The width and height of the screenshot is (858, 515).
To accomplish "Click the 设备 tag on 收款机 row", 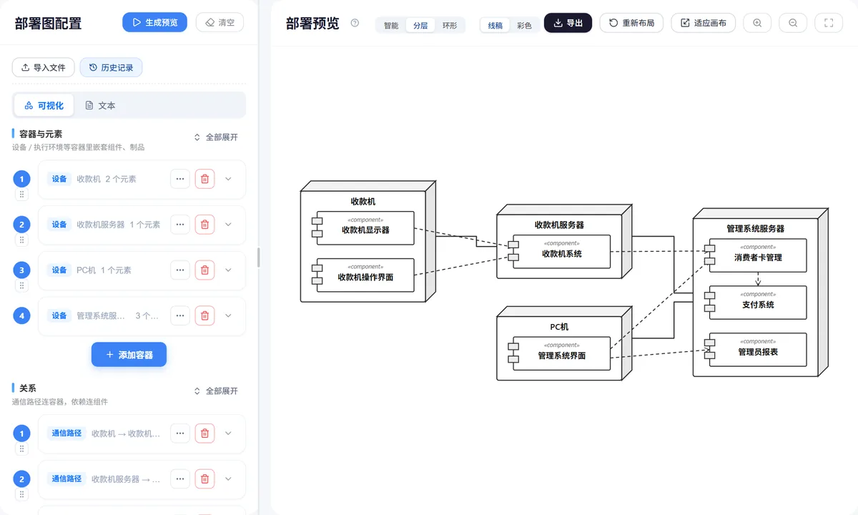I will pos(59,179).
